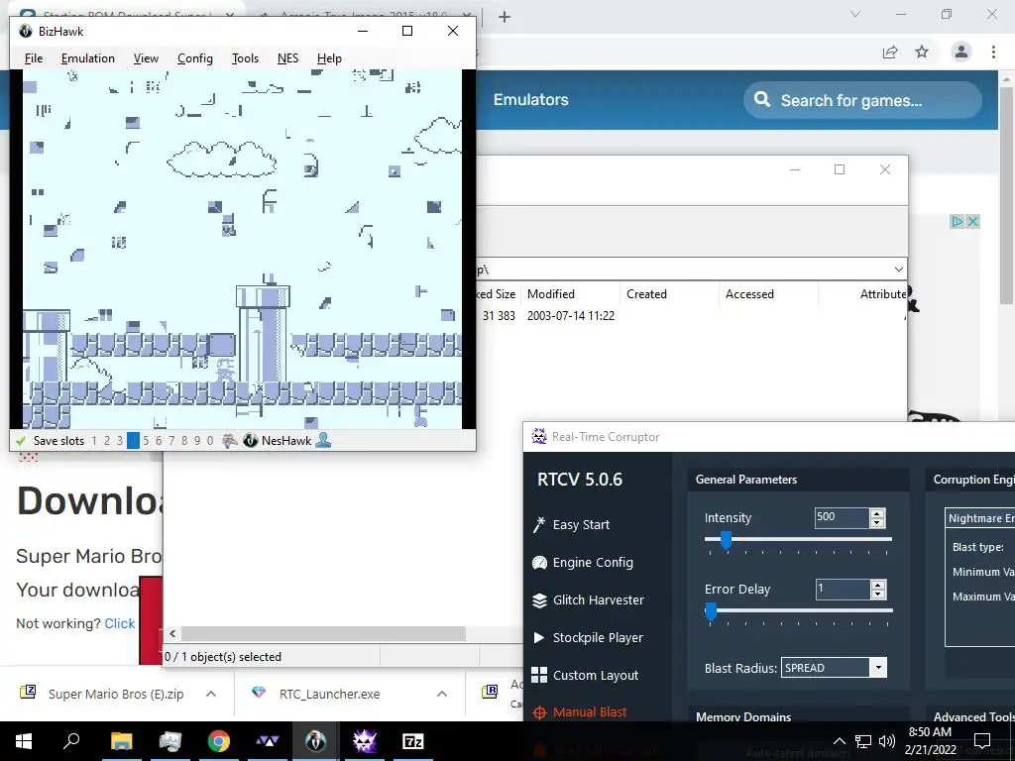Switch to Chrome in taskbar
1015x761 pixels.
[x=219, y=741]
